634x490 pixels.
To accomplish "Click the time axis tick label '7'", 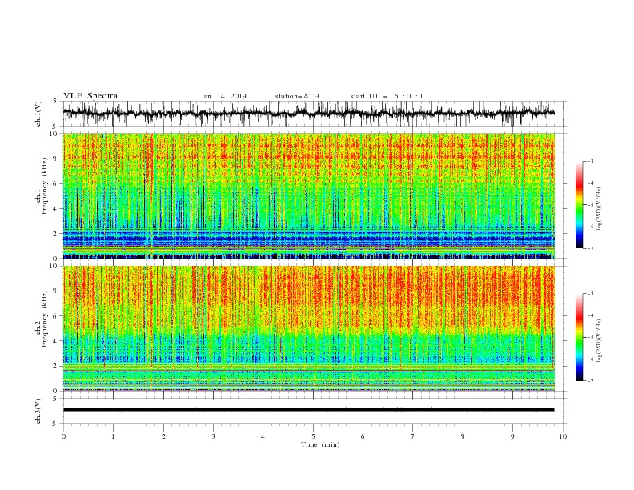I will coord(413,436).
